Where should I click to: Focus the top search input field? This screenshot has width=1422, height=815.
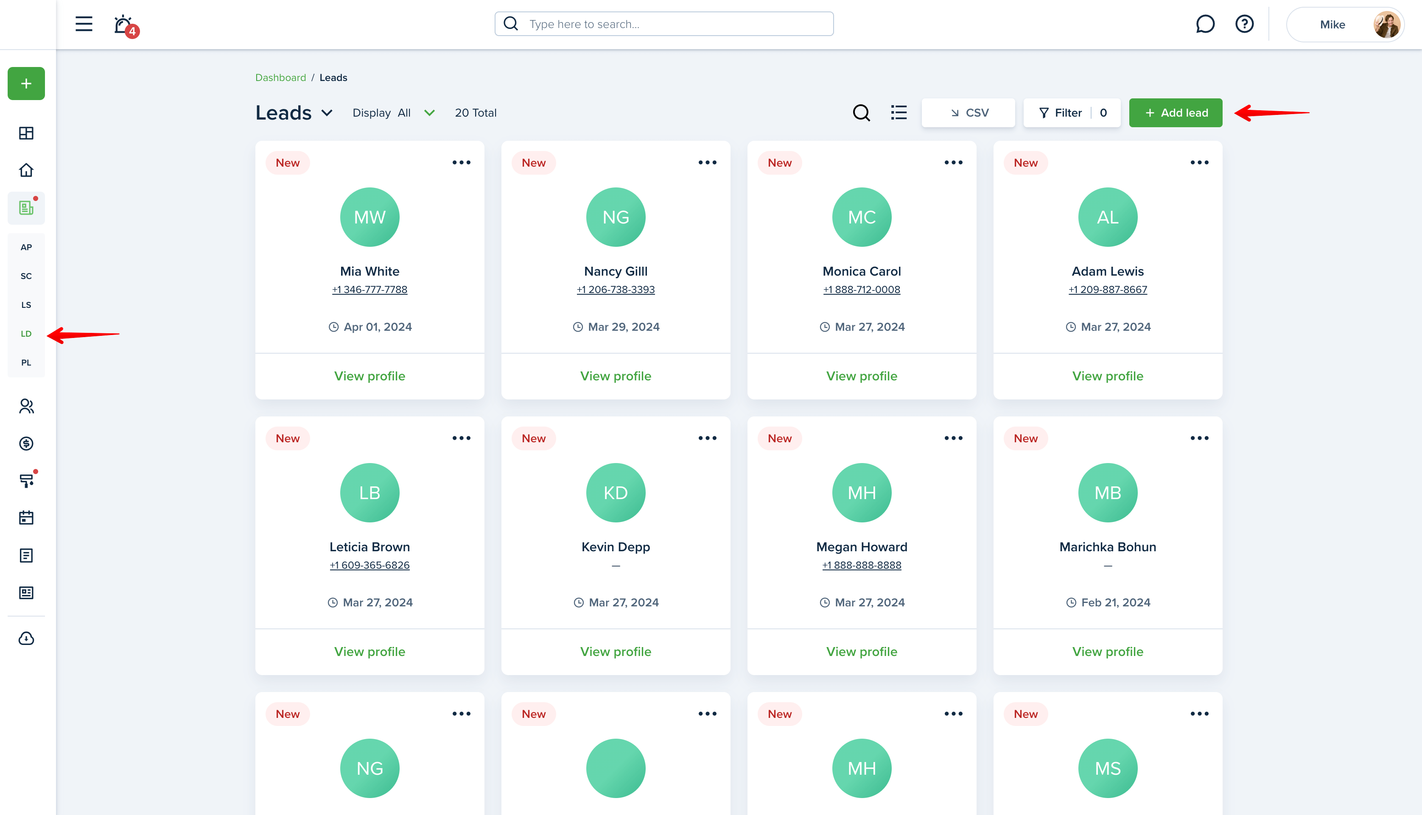(x=664, y=24)
